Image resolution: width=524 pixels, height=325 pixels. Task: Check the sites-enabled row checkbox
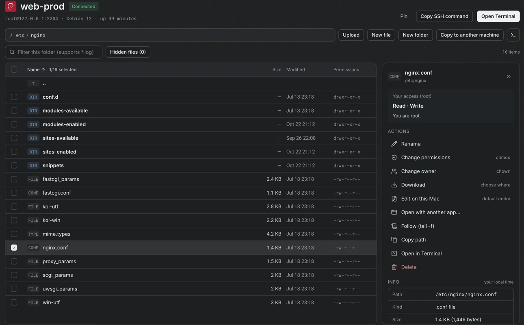(14, 152)
